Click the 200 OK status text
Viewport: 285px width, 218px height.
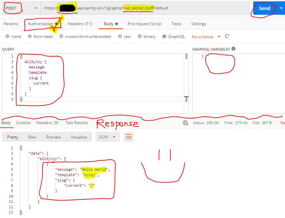(x=213, y=123)
